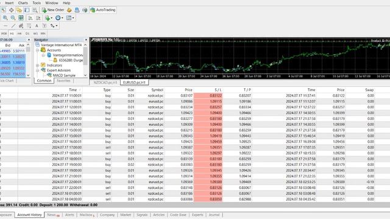Expand the Indicators tree node
Viewport: 390px width, 219px height.
(37, 65)
